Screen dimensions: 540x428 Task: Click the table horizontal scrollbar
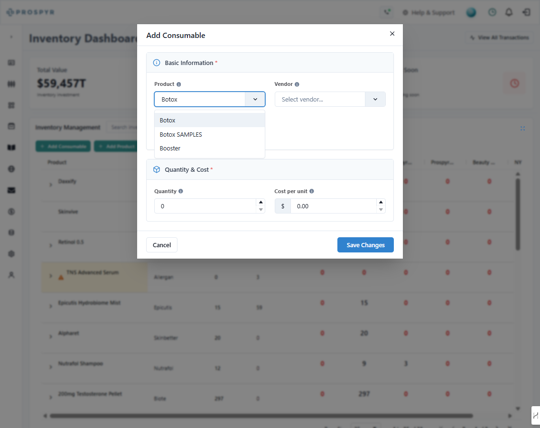point(261,416)
